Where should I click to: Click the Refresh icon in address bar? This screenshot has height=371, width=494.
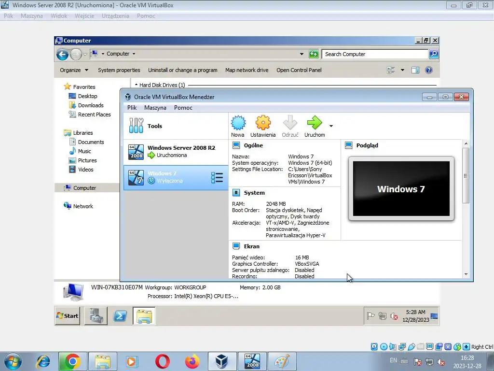coord(314,54)
